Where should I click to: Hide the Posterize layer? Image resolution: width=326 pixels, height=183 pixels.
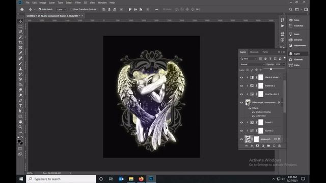(241, 86)
